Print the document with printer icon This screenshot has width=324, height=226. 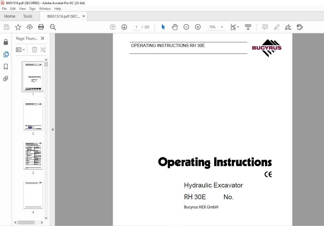pos(41,27)
